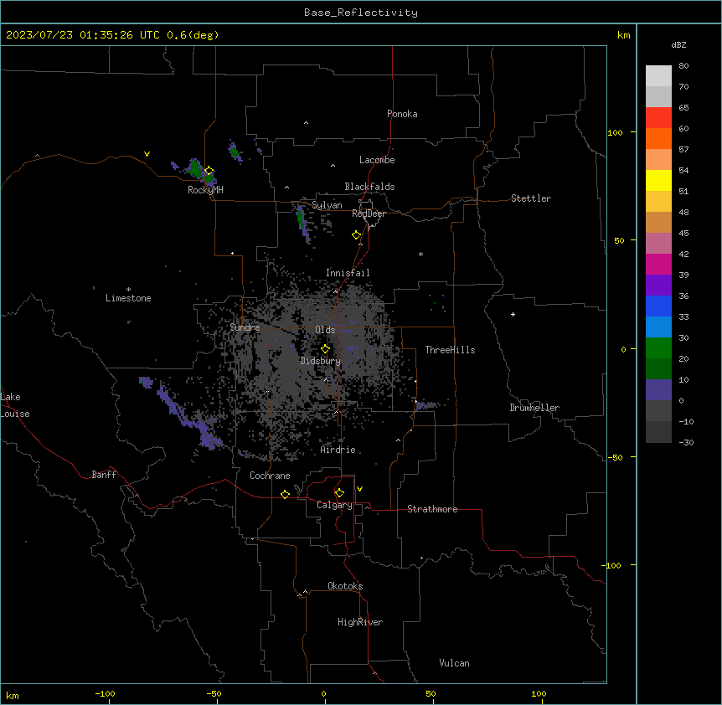Click the Airdrie label
Viewport: 722px width, 705px height.
(x=338, y=450)
